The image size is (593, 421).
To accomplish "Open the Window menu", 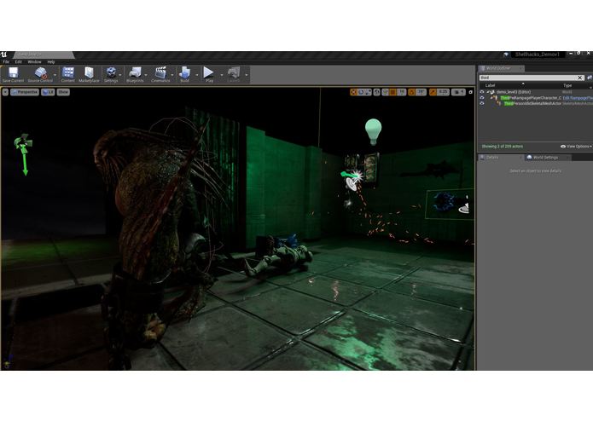I will [x=34, y=62].
